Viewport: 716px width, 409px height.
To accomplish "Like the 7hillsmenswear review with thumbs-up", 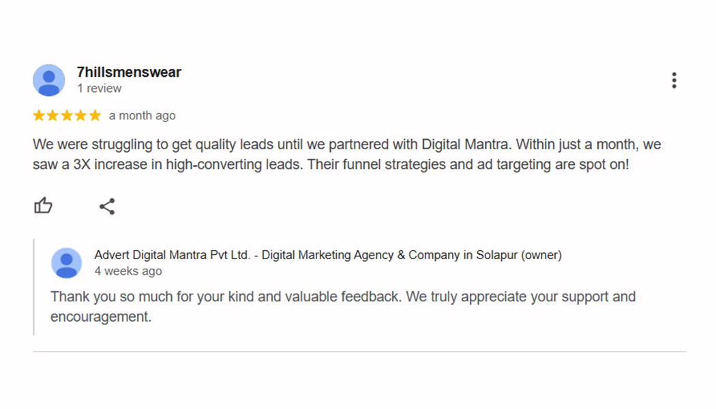I will point(44,205).
